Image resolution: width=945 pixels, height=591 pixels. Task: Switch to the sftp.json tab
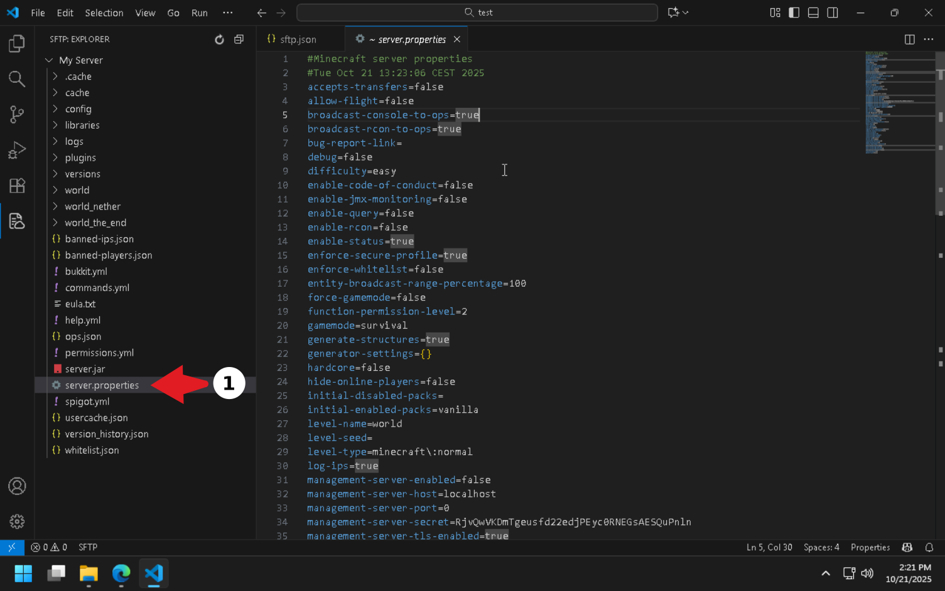point(300,39)
